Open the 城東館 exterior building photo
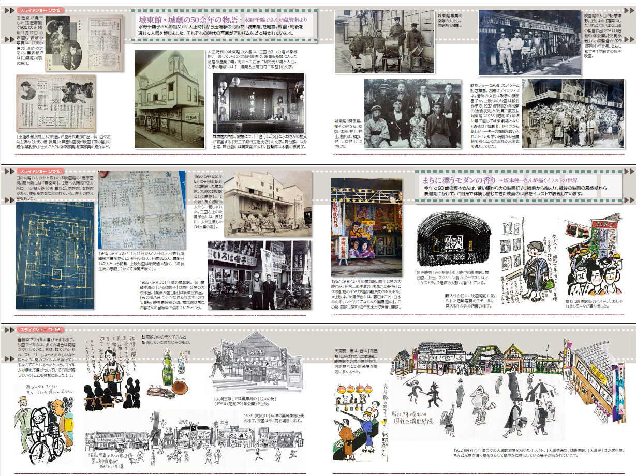 click(169, 99)
